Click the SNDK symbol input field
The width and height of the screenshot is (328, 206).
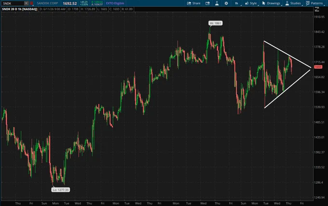tap(12, 3)
